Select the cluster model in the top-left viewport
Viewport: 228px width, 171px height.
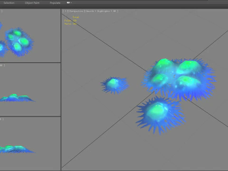point(19,41)
